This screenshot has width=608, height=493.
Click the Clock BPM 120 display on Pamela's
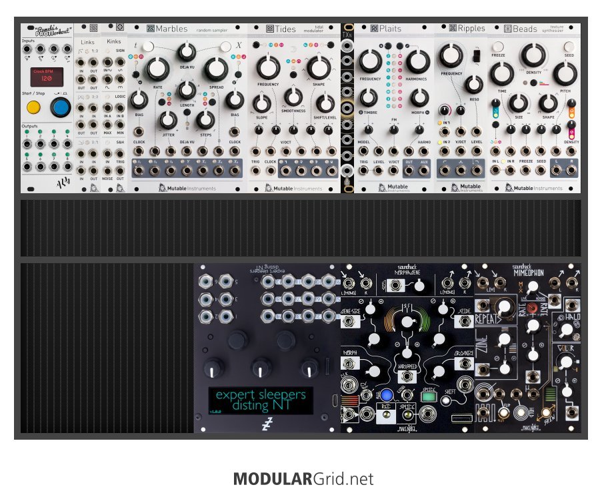(x=47, y=77)
